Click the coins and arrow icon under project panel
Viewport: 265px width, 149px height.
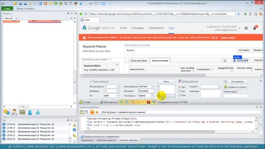7,112
